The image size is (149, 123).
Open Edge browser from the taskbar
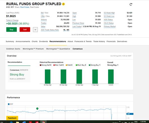pos(11,122)
